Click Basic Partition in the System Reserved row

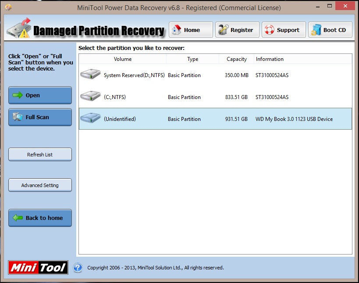point(184,75)
